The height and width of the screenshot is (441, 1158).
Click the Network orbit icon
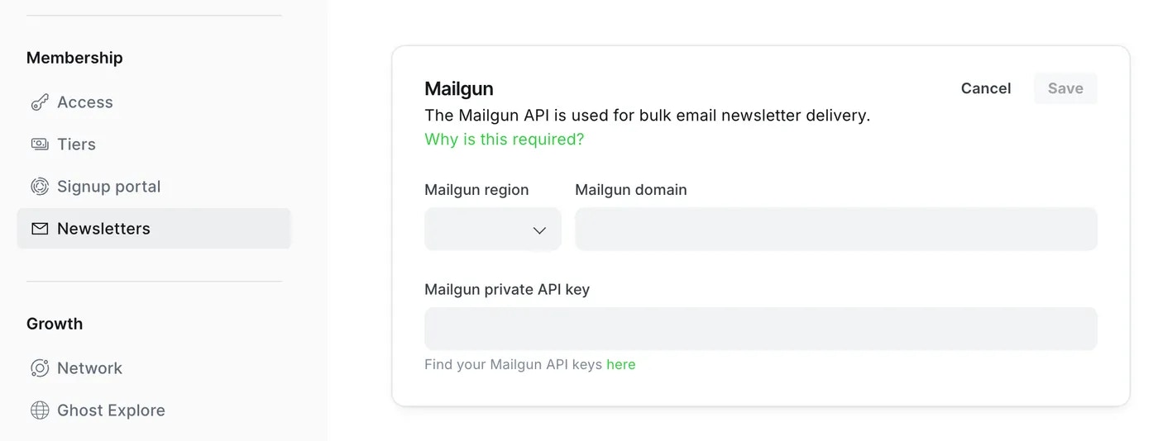[x=40, y=368]
